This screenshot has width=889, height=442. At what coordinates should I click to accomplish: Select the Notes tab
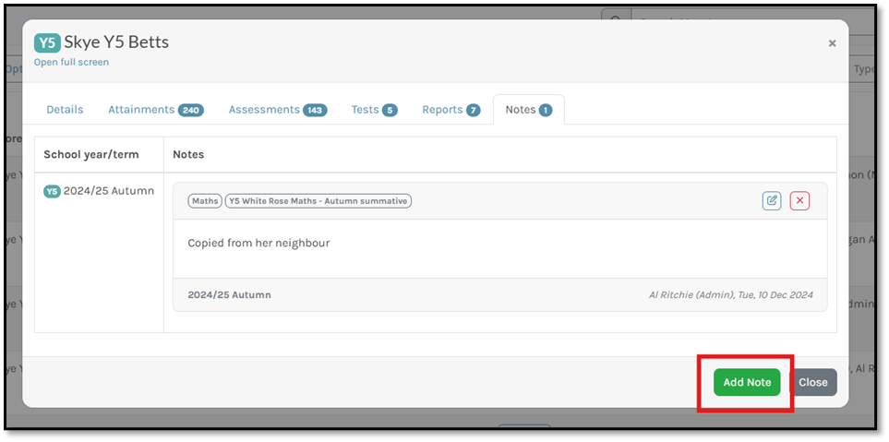(528, 110)
